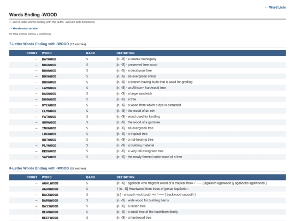Click the word INKWOOD
295x221 pixels.
[49, 128]
